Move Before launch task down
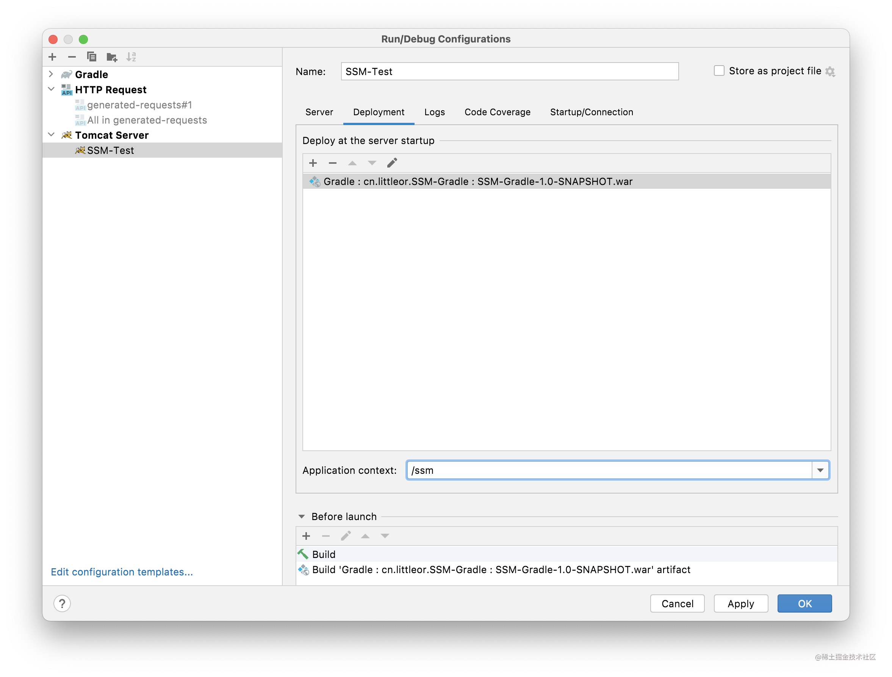 385,536
